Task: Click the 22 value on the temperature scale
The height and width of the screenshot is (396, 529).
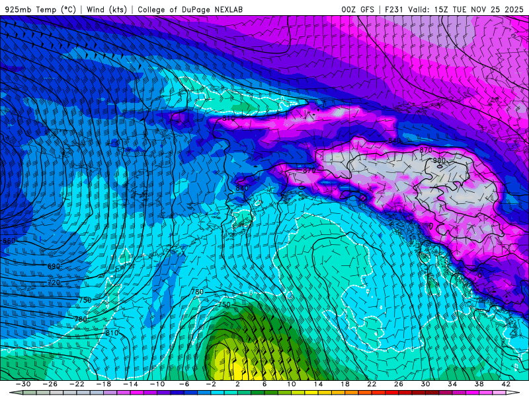Action: 372,384
